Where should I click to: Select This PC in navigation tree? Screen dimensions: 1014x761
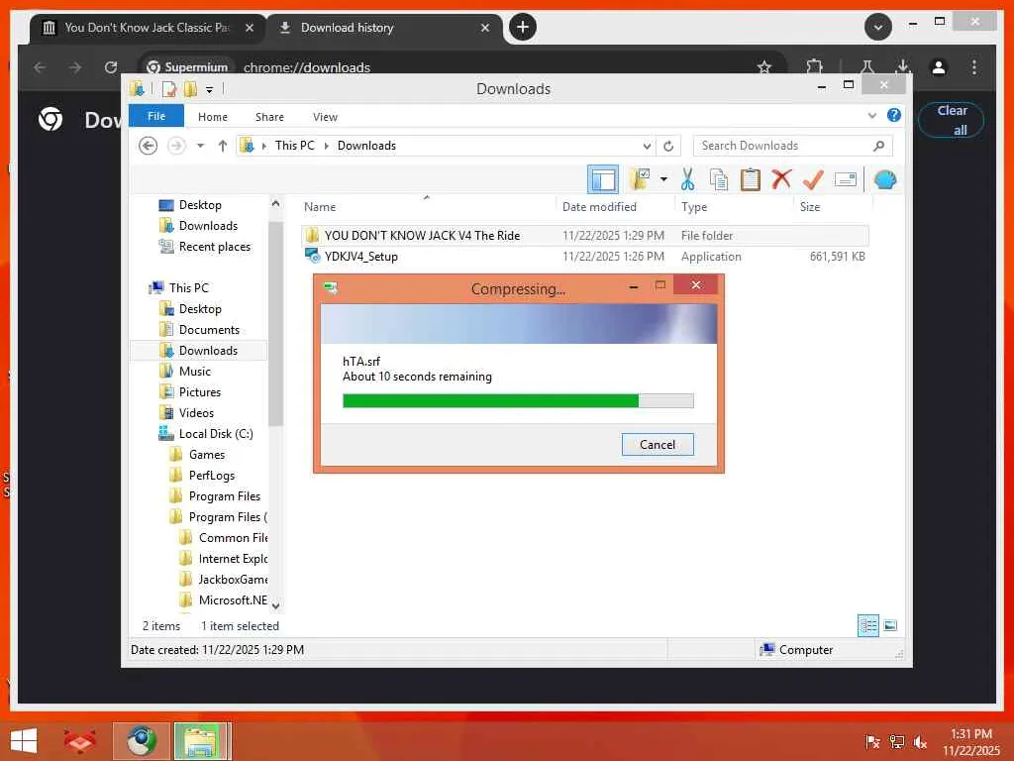point(188,288)
